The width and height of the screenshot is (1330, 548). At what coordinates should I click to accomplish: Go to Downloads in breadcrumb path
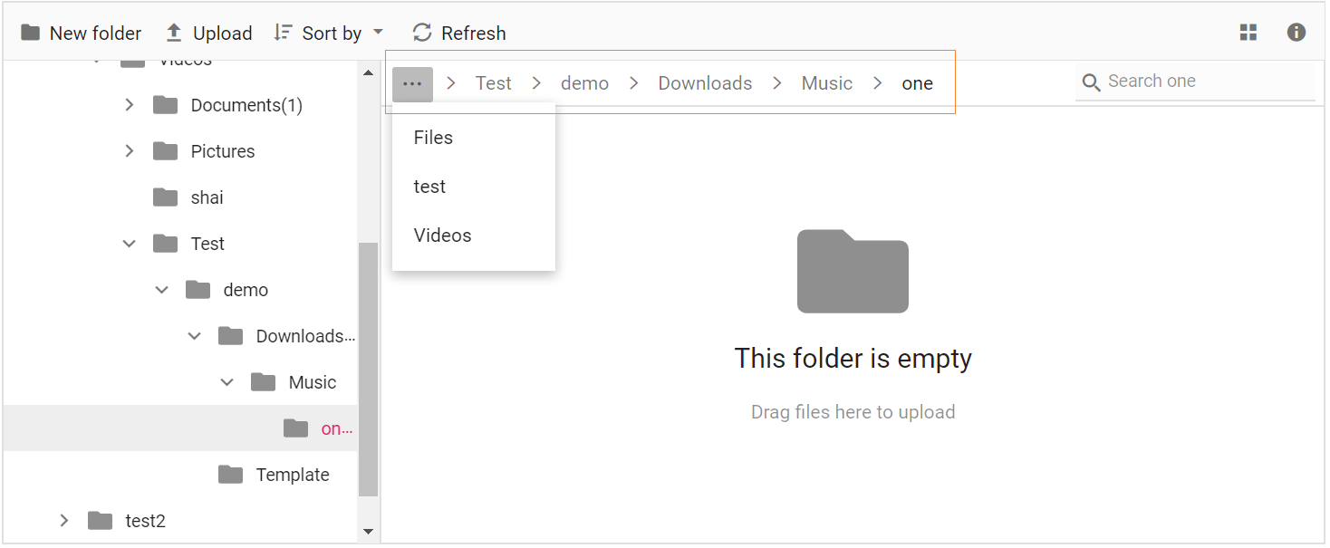[705, 83]
